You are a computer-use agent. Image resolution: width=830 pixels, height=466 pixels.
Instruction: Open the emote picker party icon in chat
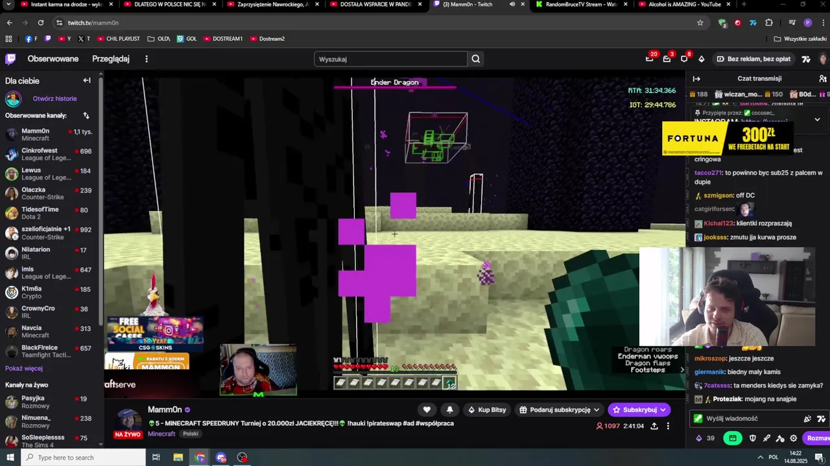pos(807,419)
